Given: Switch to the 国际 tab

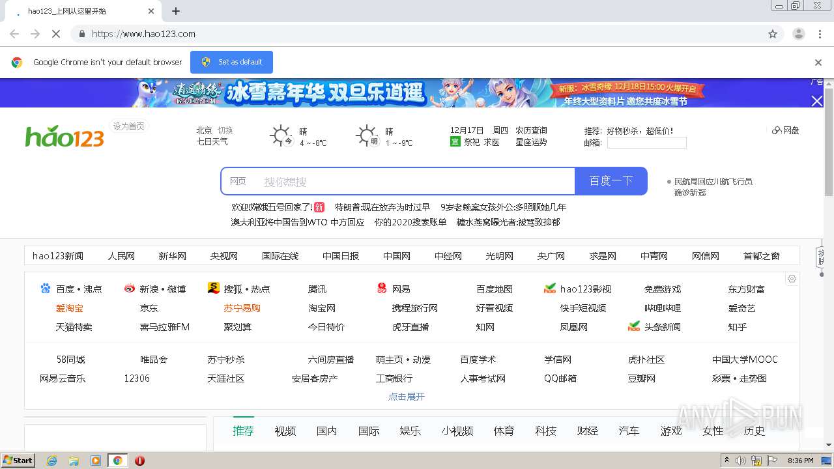Looking at the screenshot, I should coord(368,431).
